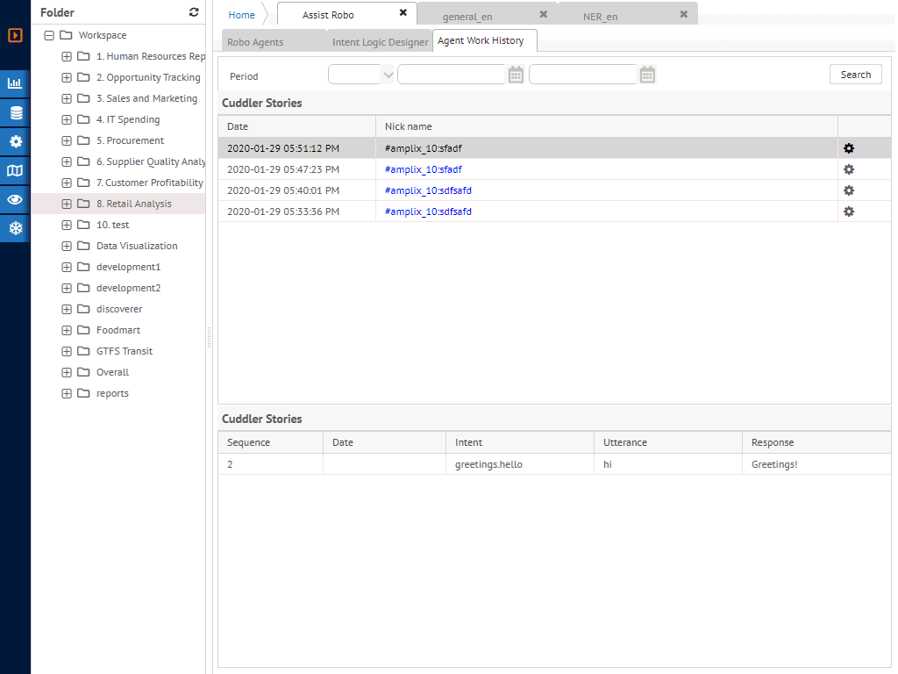Select Data Visualization folder

(x=137, y=246)
